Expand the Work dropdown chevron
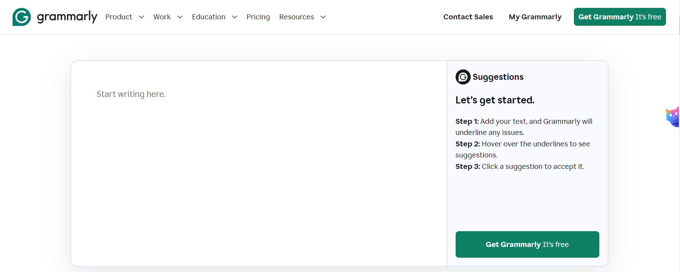Image resolution: width=680 pixels, height=272 pixels. [x=180, y=17]
